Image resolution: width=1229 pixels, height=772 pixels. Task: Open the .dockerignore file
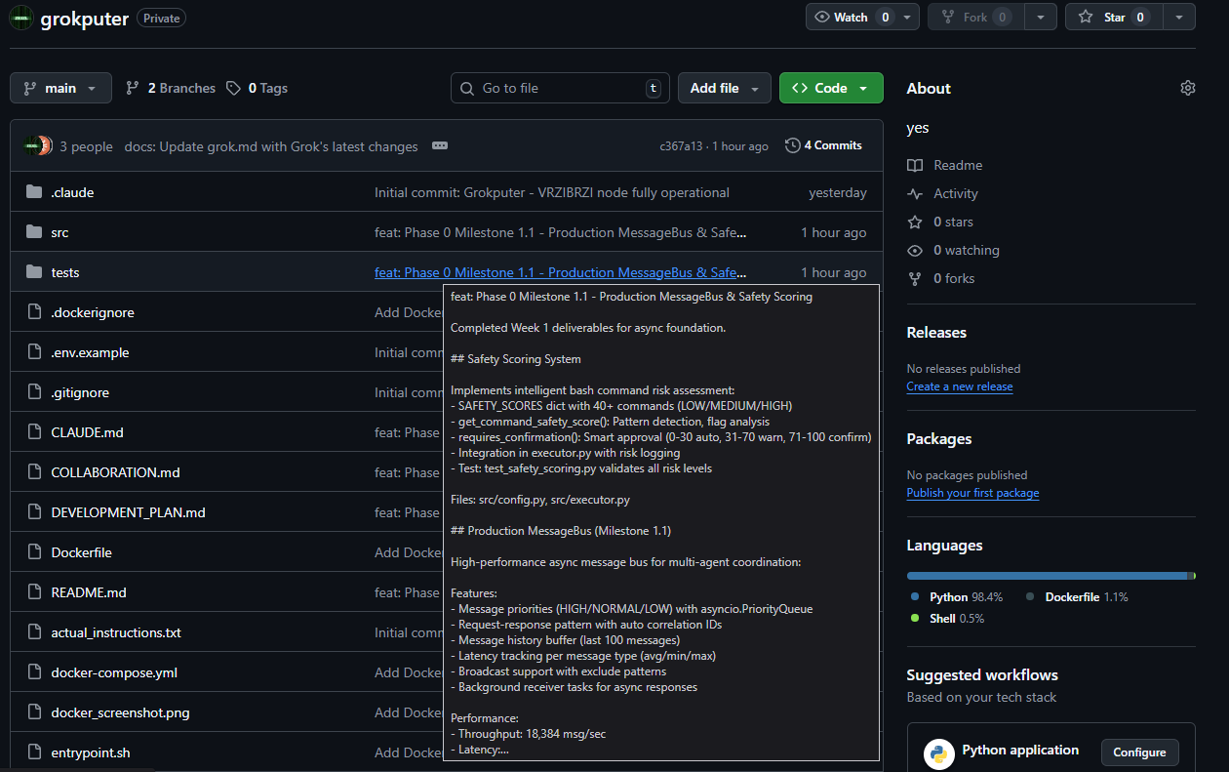[x=93, y=312]
